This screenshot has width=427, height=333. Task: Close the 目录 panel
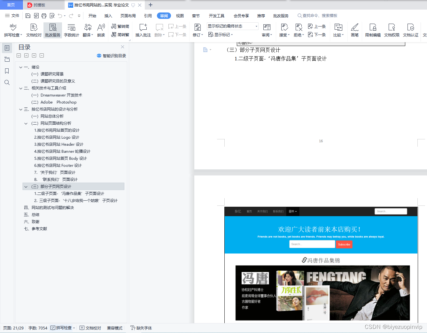click(x=122, y=47)
